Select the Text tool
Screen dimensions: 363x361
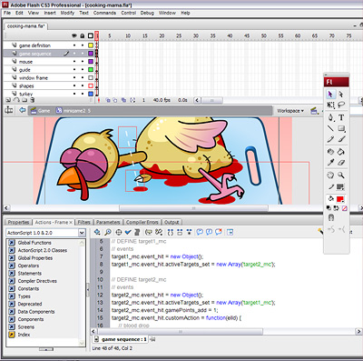[x=341, y=117]
